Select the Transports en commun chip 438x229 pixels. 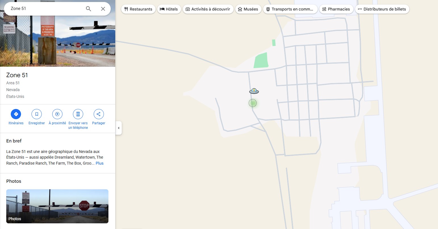[290, 9]
